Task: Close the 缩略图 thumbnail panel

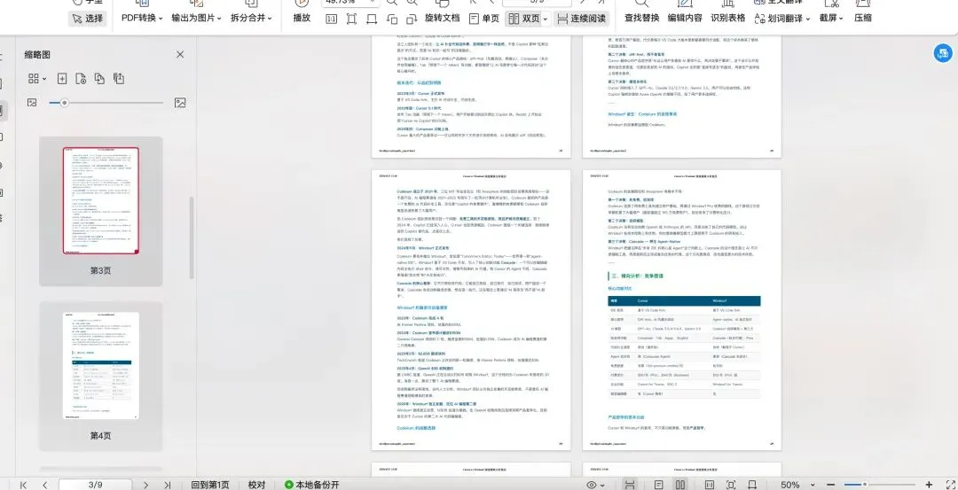Action: 180,54
